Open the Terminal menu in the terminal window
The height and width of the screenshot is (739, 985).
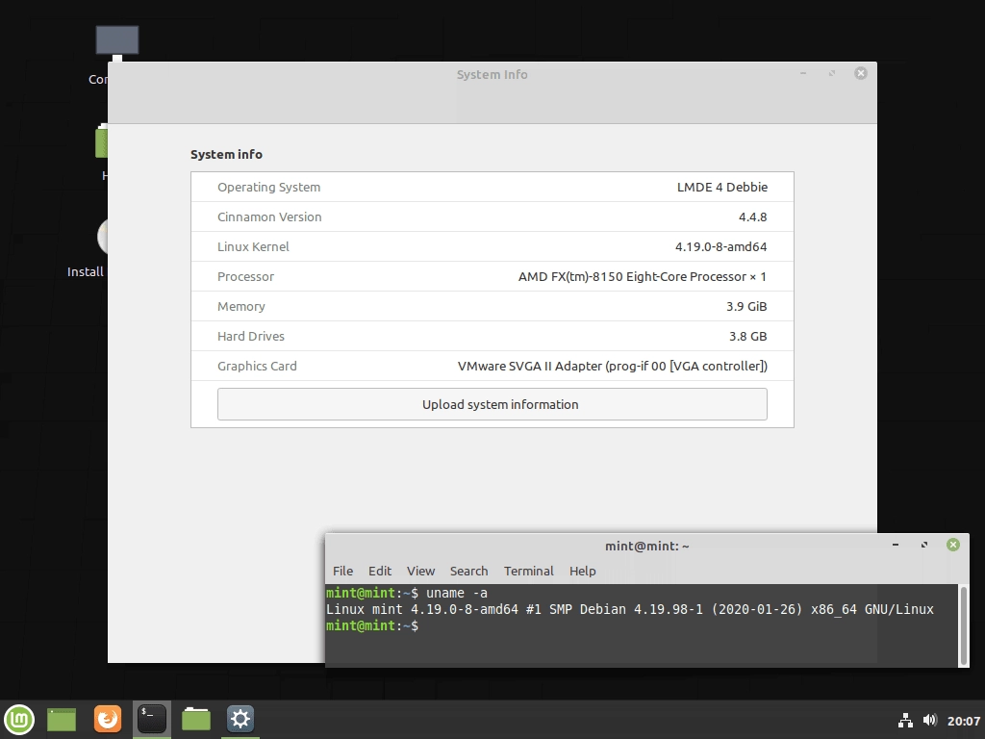[528, 571]
